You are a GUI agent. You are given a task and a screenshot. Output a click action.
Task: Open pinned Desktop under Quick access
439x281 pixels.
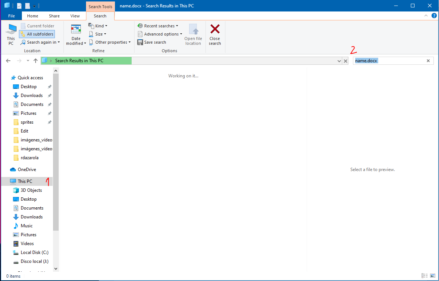pyautogui.click(x=29, y=87)
